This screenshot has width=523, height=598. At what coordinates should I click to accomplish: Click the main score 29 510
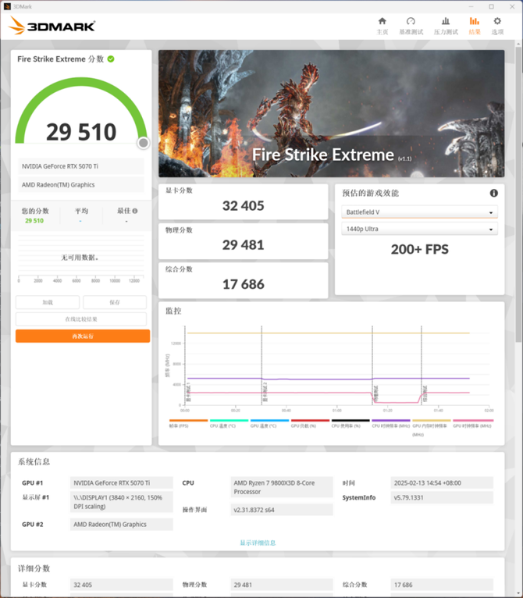[x=81, y=132]
